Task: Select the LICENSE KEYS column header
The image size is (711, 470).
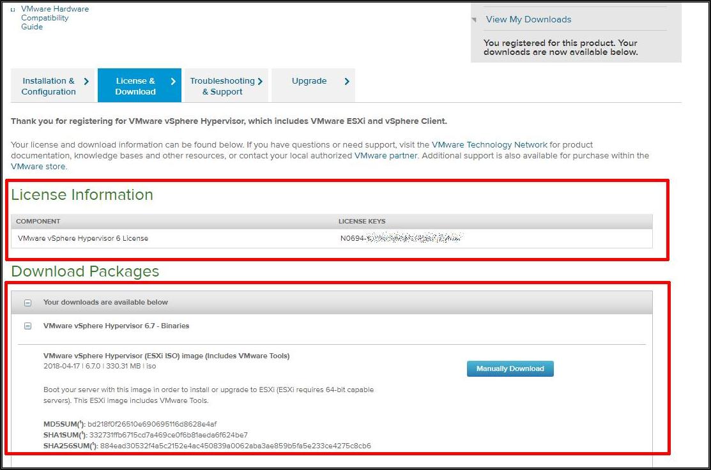Action: (362, 221)
